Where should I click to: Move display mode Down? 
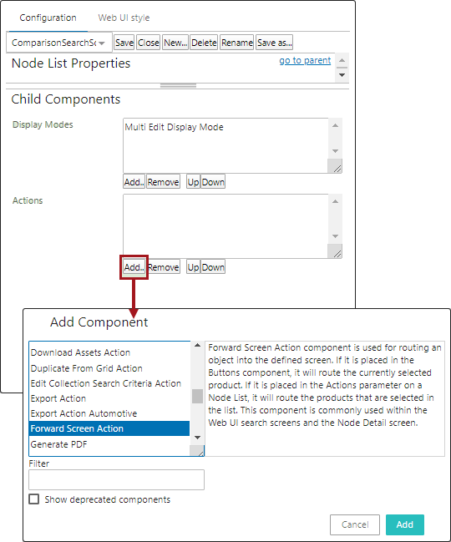tap(213, 182)
